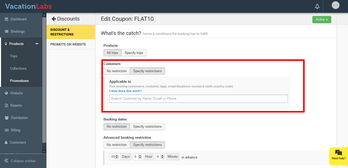Open the Active status dropdown
This screenshot has height=168, width=348.
tap(321, 20)
